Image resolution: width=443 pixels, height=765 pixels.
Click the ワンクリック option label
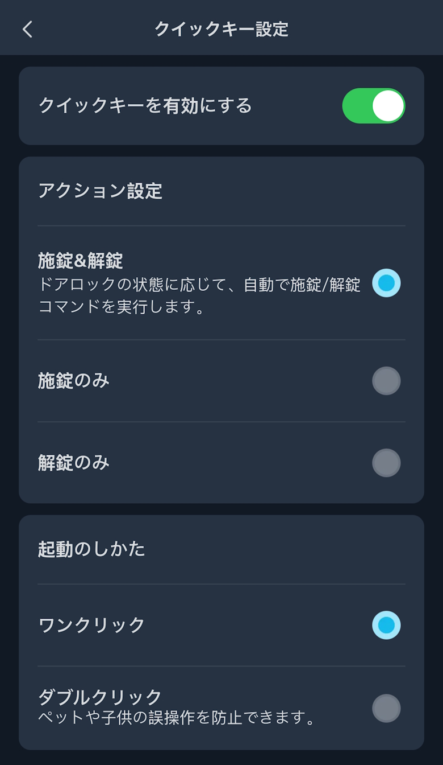(91, 625)
